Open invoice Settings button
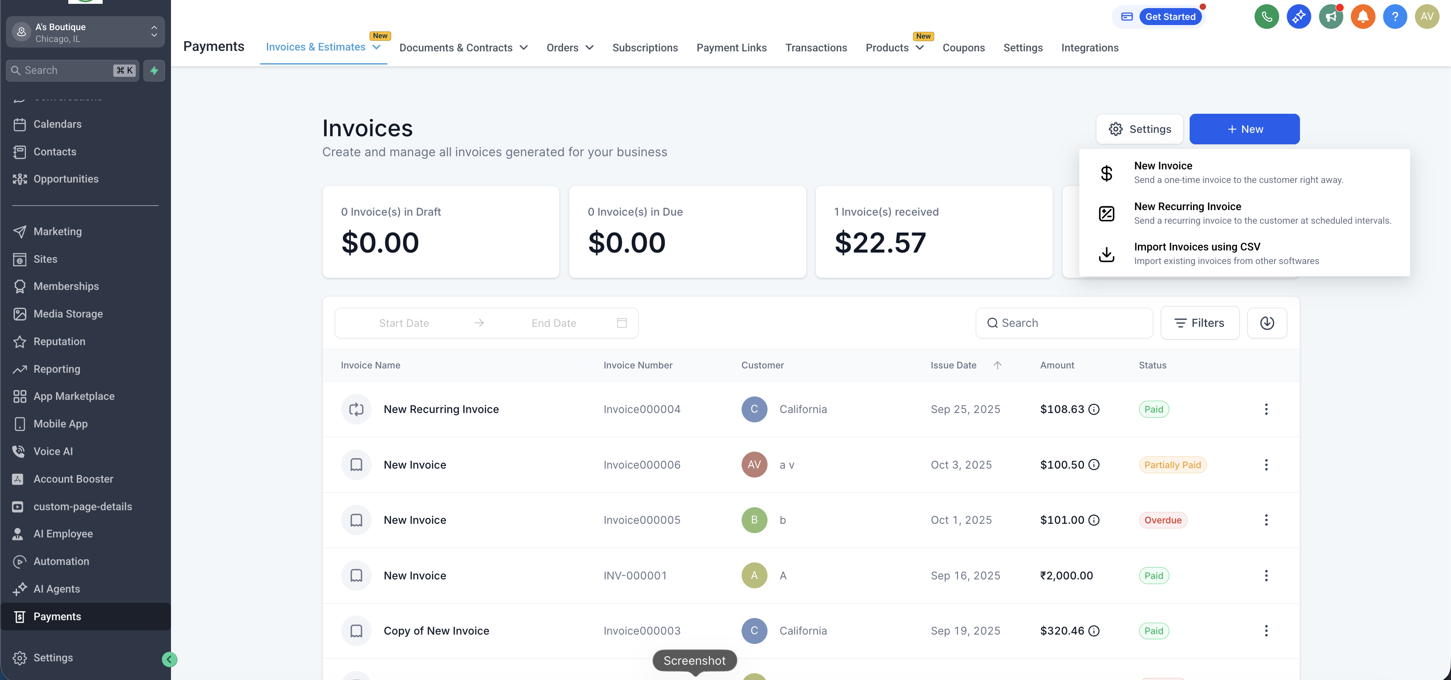 1139,129
